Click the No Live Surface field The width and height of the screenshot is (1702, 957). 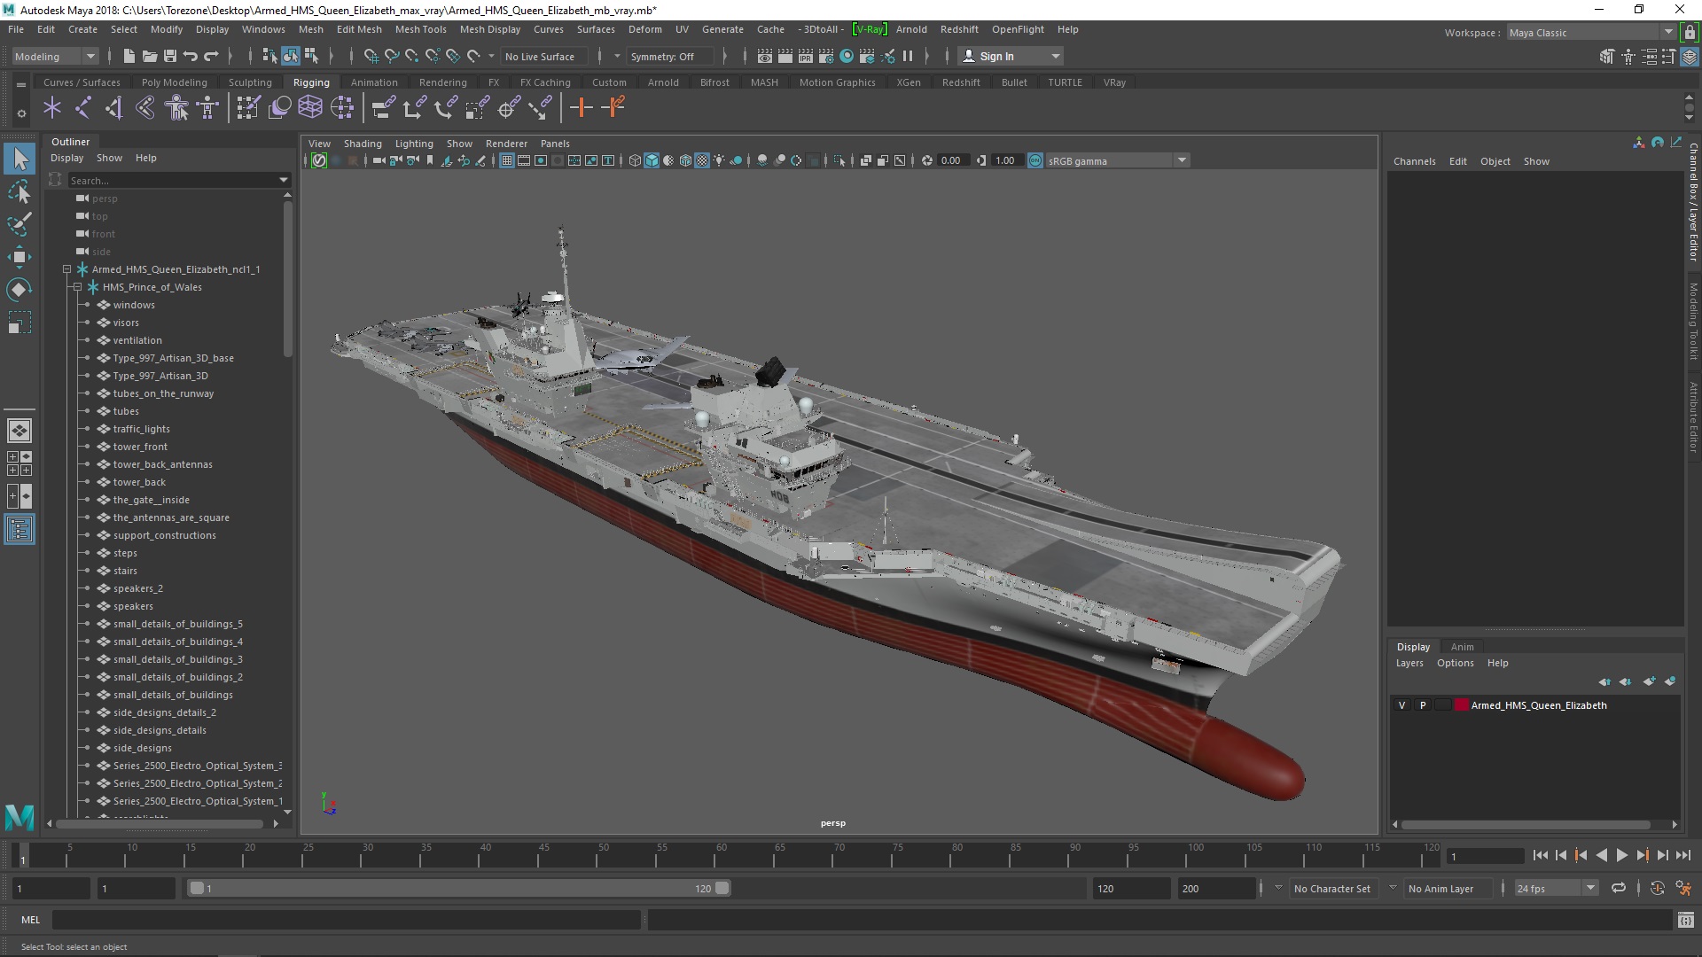point(544,56)
